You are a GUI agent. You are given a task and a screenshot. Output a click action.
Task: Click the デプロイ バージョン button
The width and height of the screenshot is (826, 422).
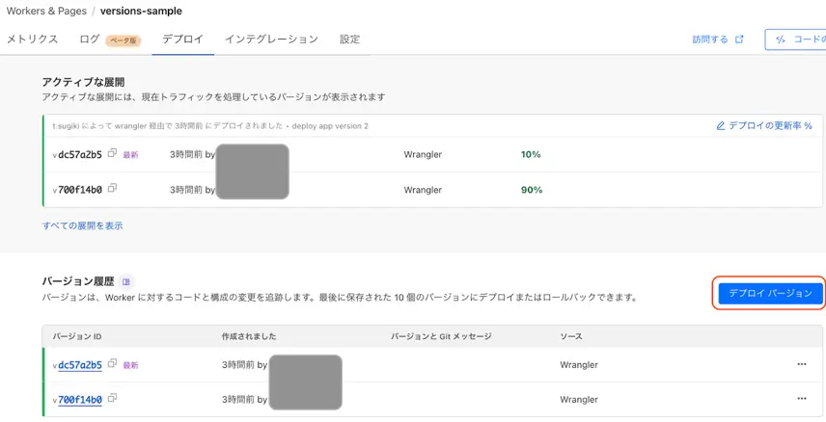pyautogui.click(x=770, y=293)
